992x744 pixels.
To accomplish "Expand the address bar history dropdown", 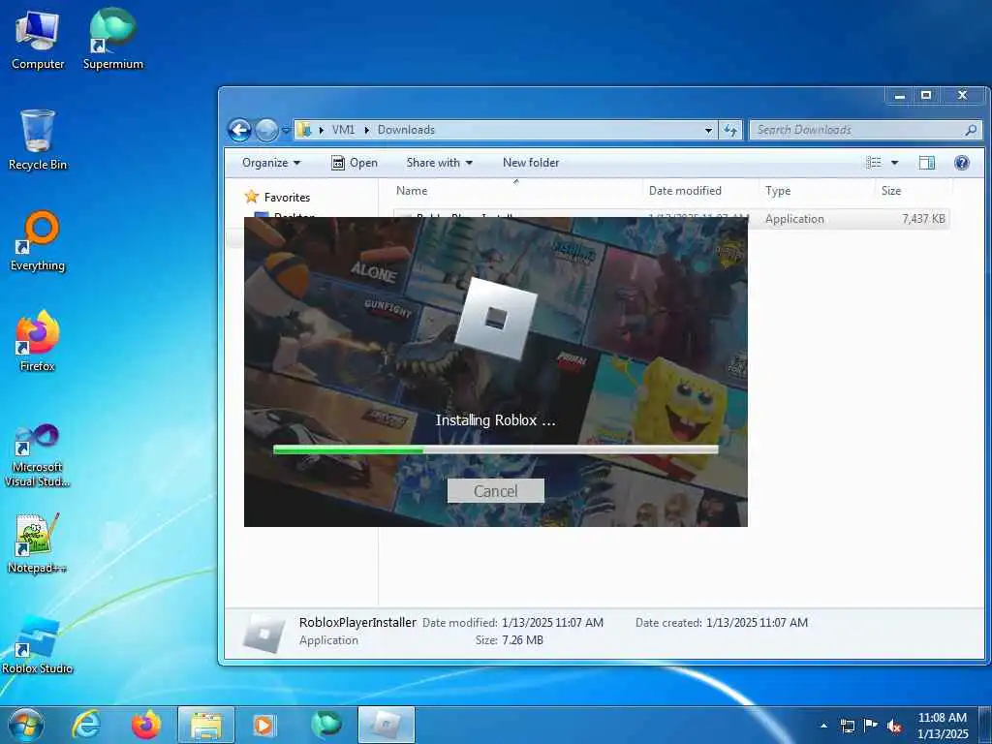I will coord(708,131).
